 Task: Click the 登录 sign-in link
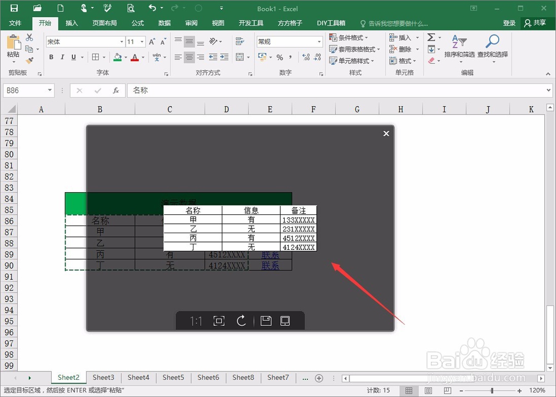(509, 23)
